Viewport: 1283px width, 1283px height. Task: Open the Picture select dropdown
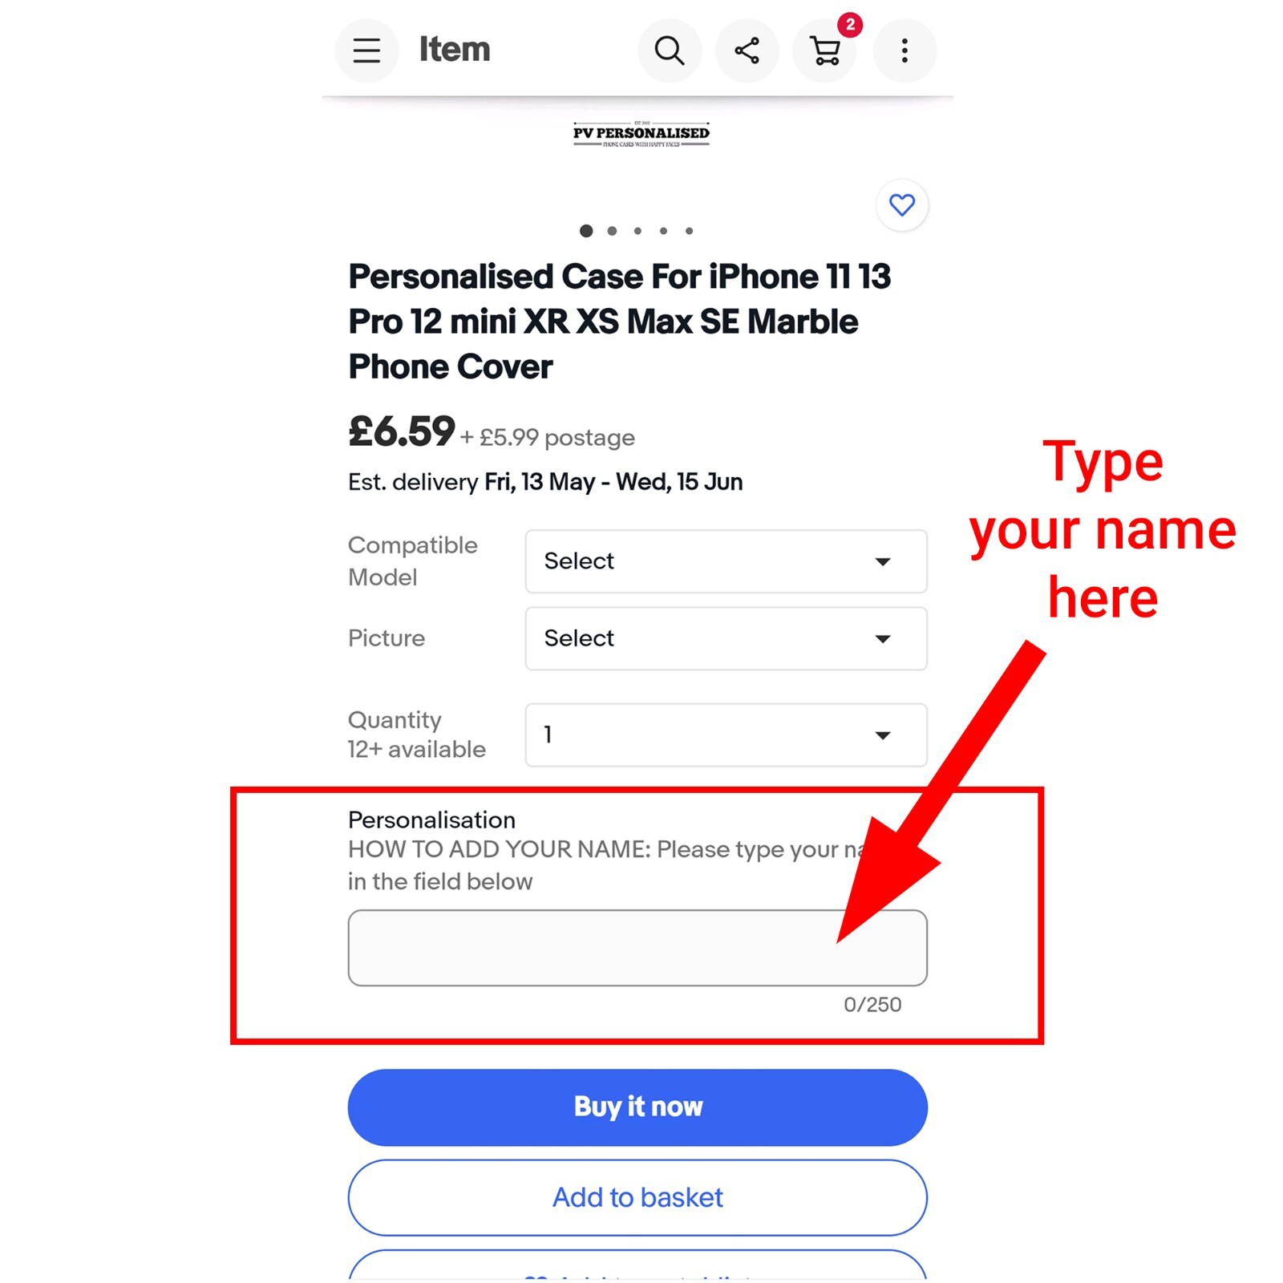(726, 638)
